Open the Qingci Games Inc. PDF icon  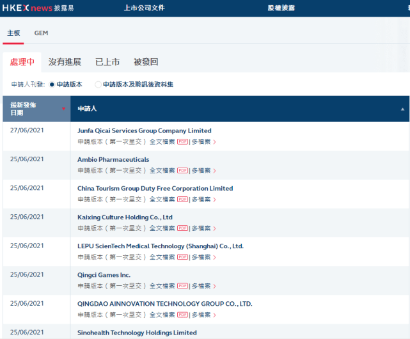pyautogui.click(x=182, y=286)
